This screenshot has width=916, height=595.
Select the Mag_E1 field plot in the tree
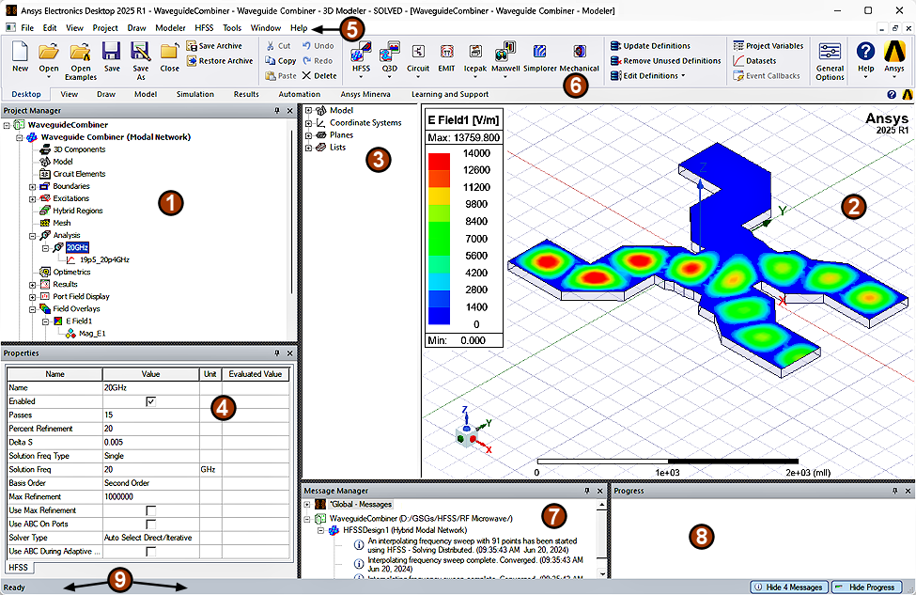point(92,334)
